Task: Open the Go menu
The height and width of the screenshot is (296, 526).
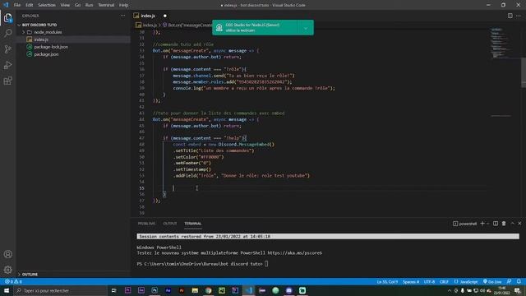Action: [x=77, y=5]
